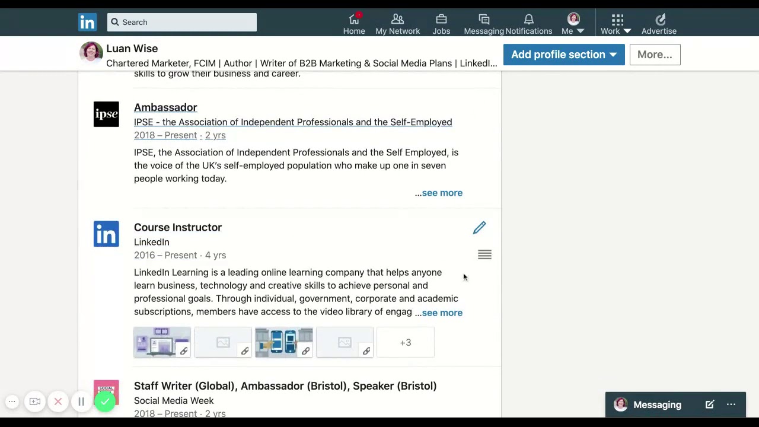
Task: Click the LinkedIn company logo beside Course Instructor
Action: point(106,234)
